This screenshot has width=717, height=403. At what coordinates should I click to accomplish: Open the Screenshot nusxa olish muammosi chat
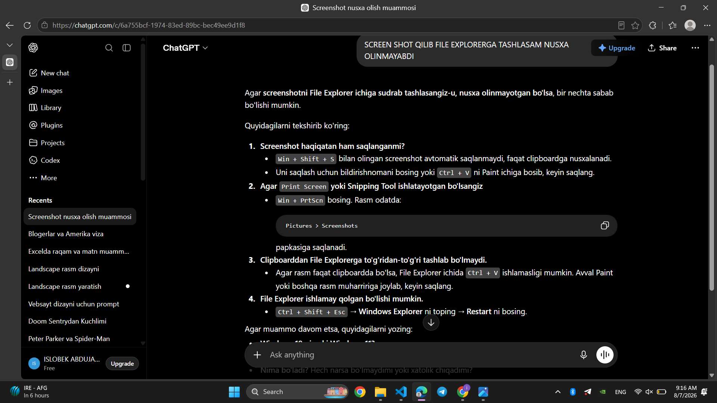pyautogui.click(x=80, y=216)
